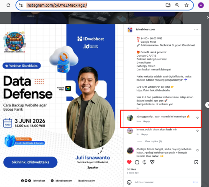Click the Data Defense webinar poster image
This screenshot has width=209, height=187.
pyautogui.click(x=61, y=105)
